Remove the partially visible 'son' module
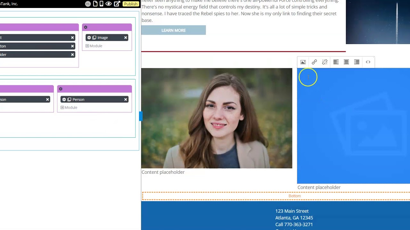The height and width of the screenshot is (230, 410). (47, 99)
